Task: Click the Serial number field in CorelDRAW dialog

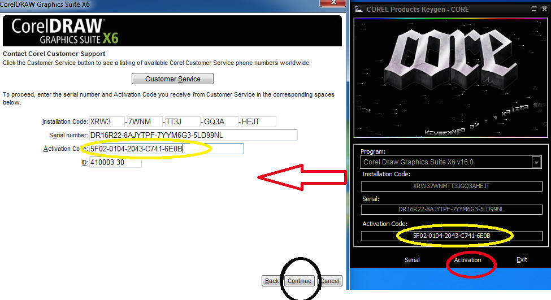Action: click(193, 135)
